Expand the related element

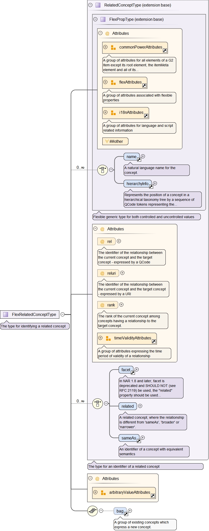[140, 406]
